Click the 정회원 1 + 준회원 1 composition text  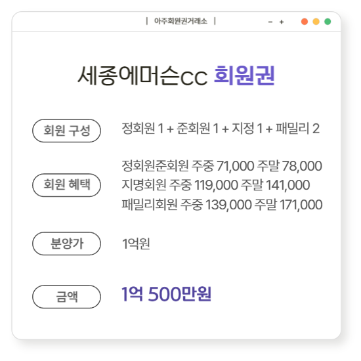tap(221, 128)
